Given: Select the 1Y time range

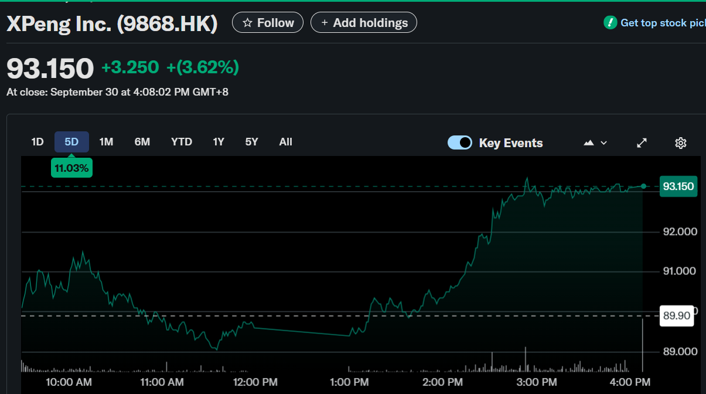Looking at the screenshot, I should coord(219,142).
